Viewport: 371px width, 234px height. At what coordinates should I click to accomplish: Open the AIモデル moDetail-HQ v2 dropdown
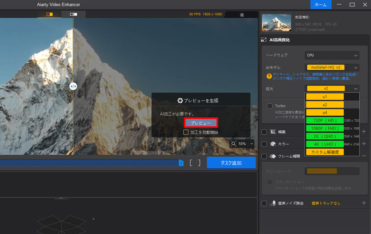point(332,68)
